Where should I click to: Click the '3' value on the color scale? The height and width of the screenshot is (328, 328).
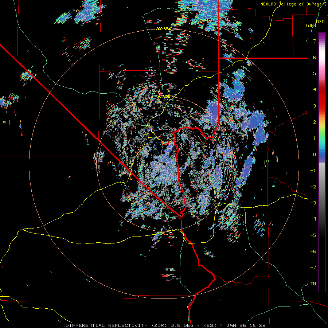[x=315, y=106]
